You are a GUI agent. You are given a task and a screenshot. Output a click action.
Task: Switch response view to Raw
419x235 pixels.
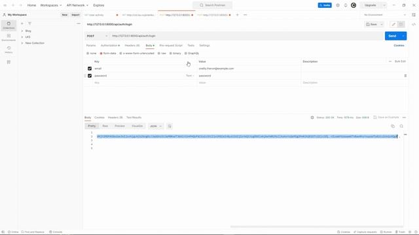click(x=105, y=126)
